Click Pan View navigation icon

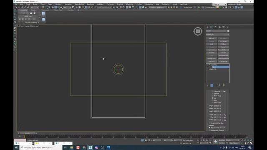tap(245, 143)
